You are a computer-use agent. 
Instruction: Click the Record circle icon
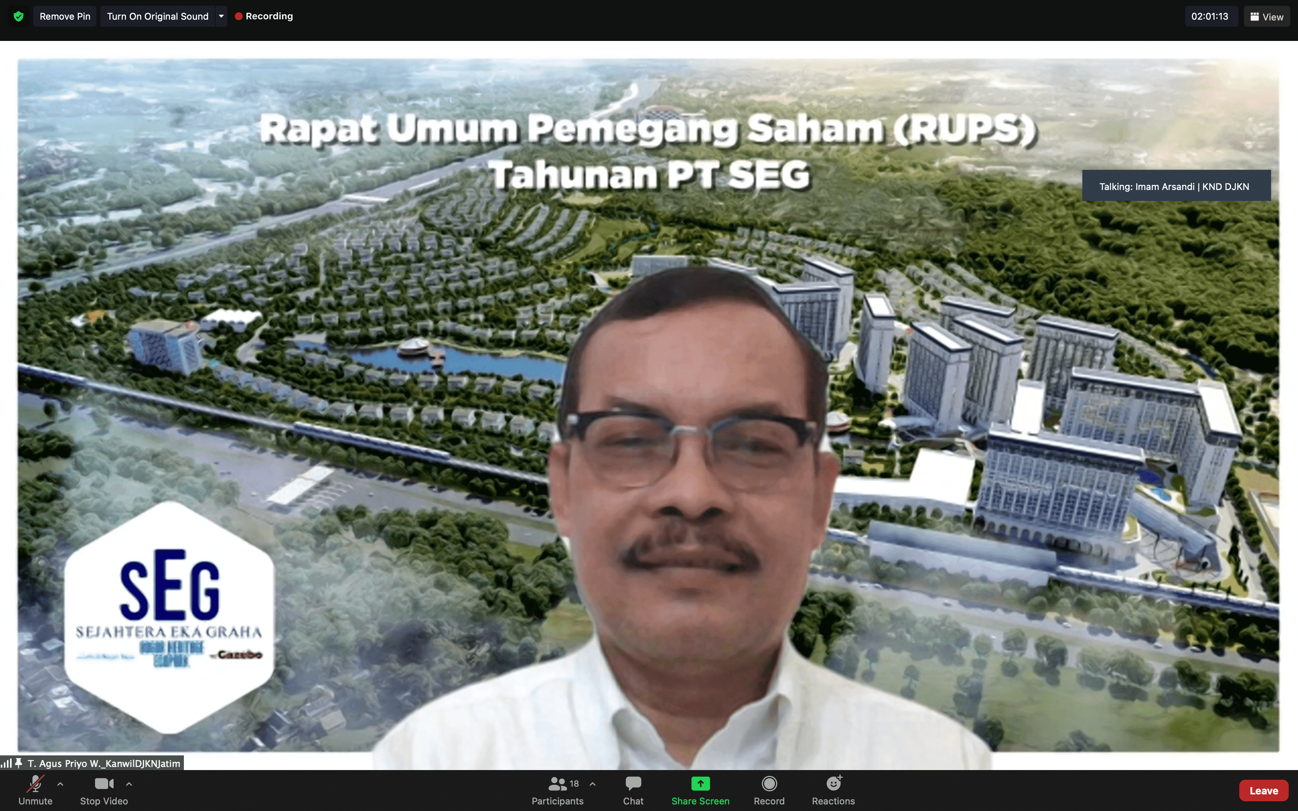click(769, 784)
